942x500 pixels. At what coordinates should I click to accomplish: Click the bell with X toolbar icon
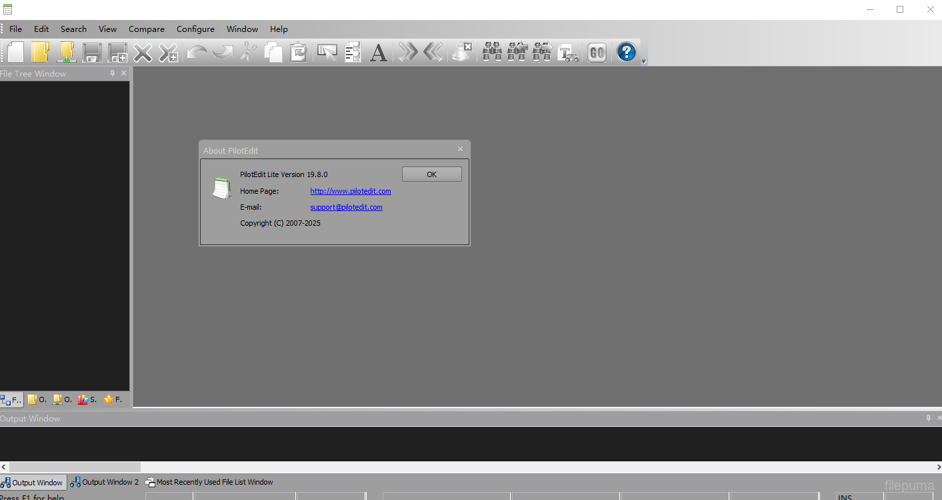coord(462,52)
